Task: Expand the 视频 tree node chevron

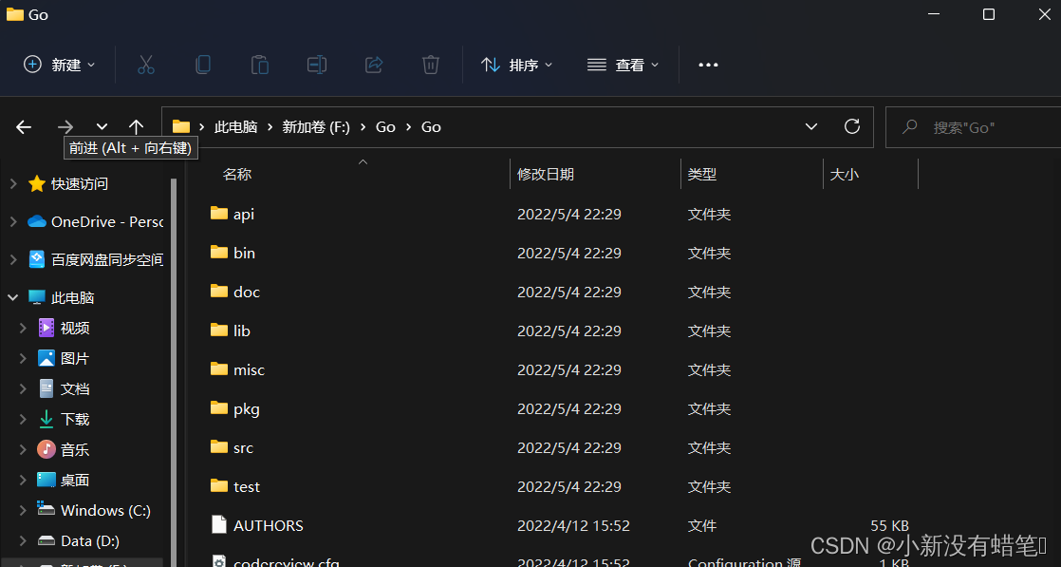Action: pos(23,328)
